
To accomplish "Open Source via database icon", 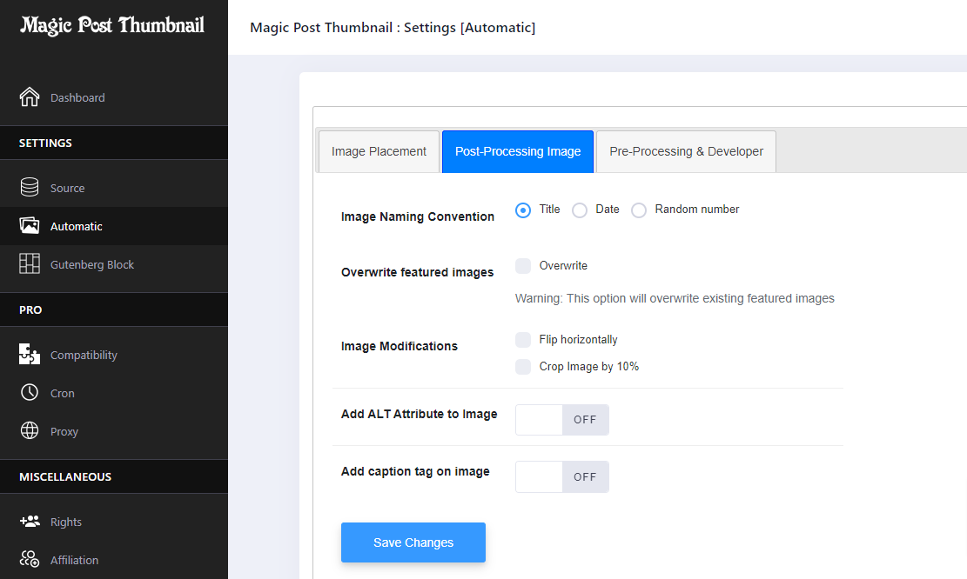I will click(30, 188).
